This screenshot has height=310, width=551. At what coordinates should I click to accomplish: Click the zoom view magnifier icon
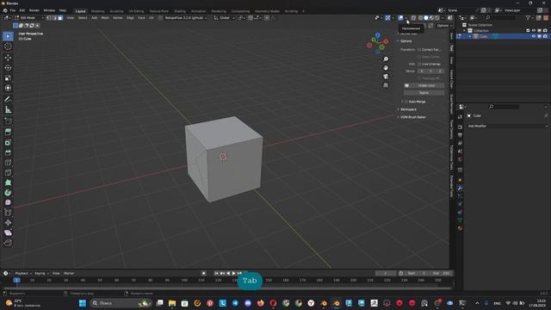386,59
